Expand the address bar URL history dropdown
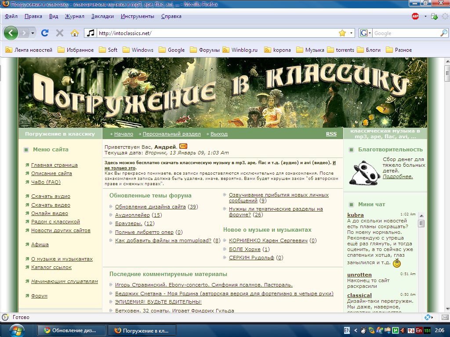This screenshot has width=450, height=337. 352,33
